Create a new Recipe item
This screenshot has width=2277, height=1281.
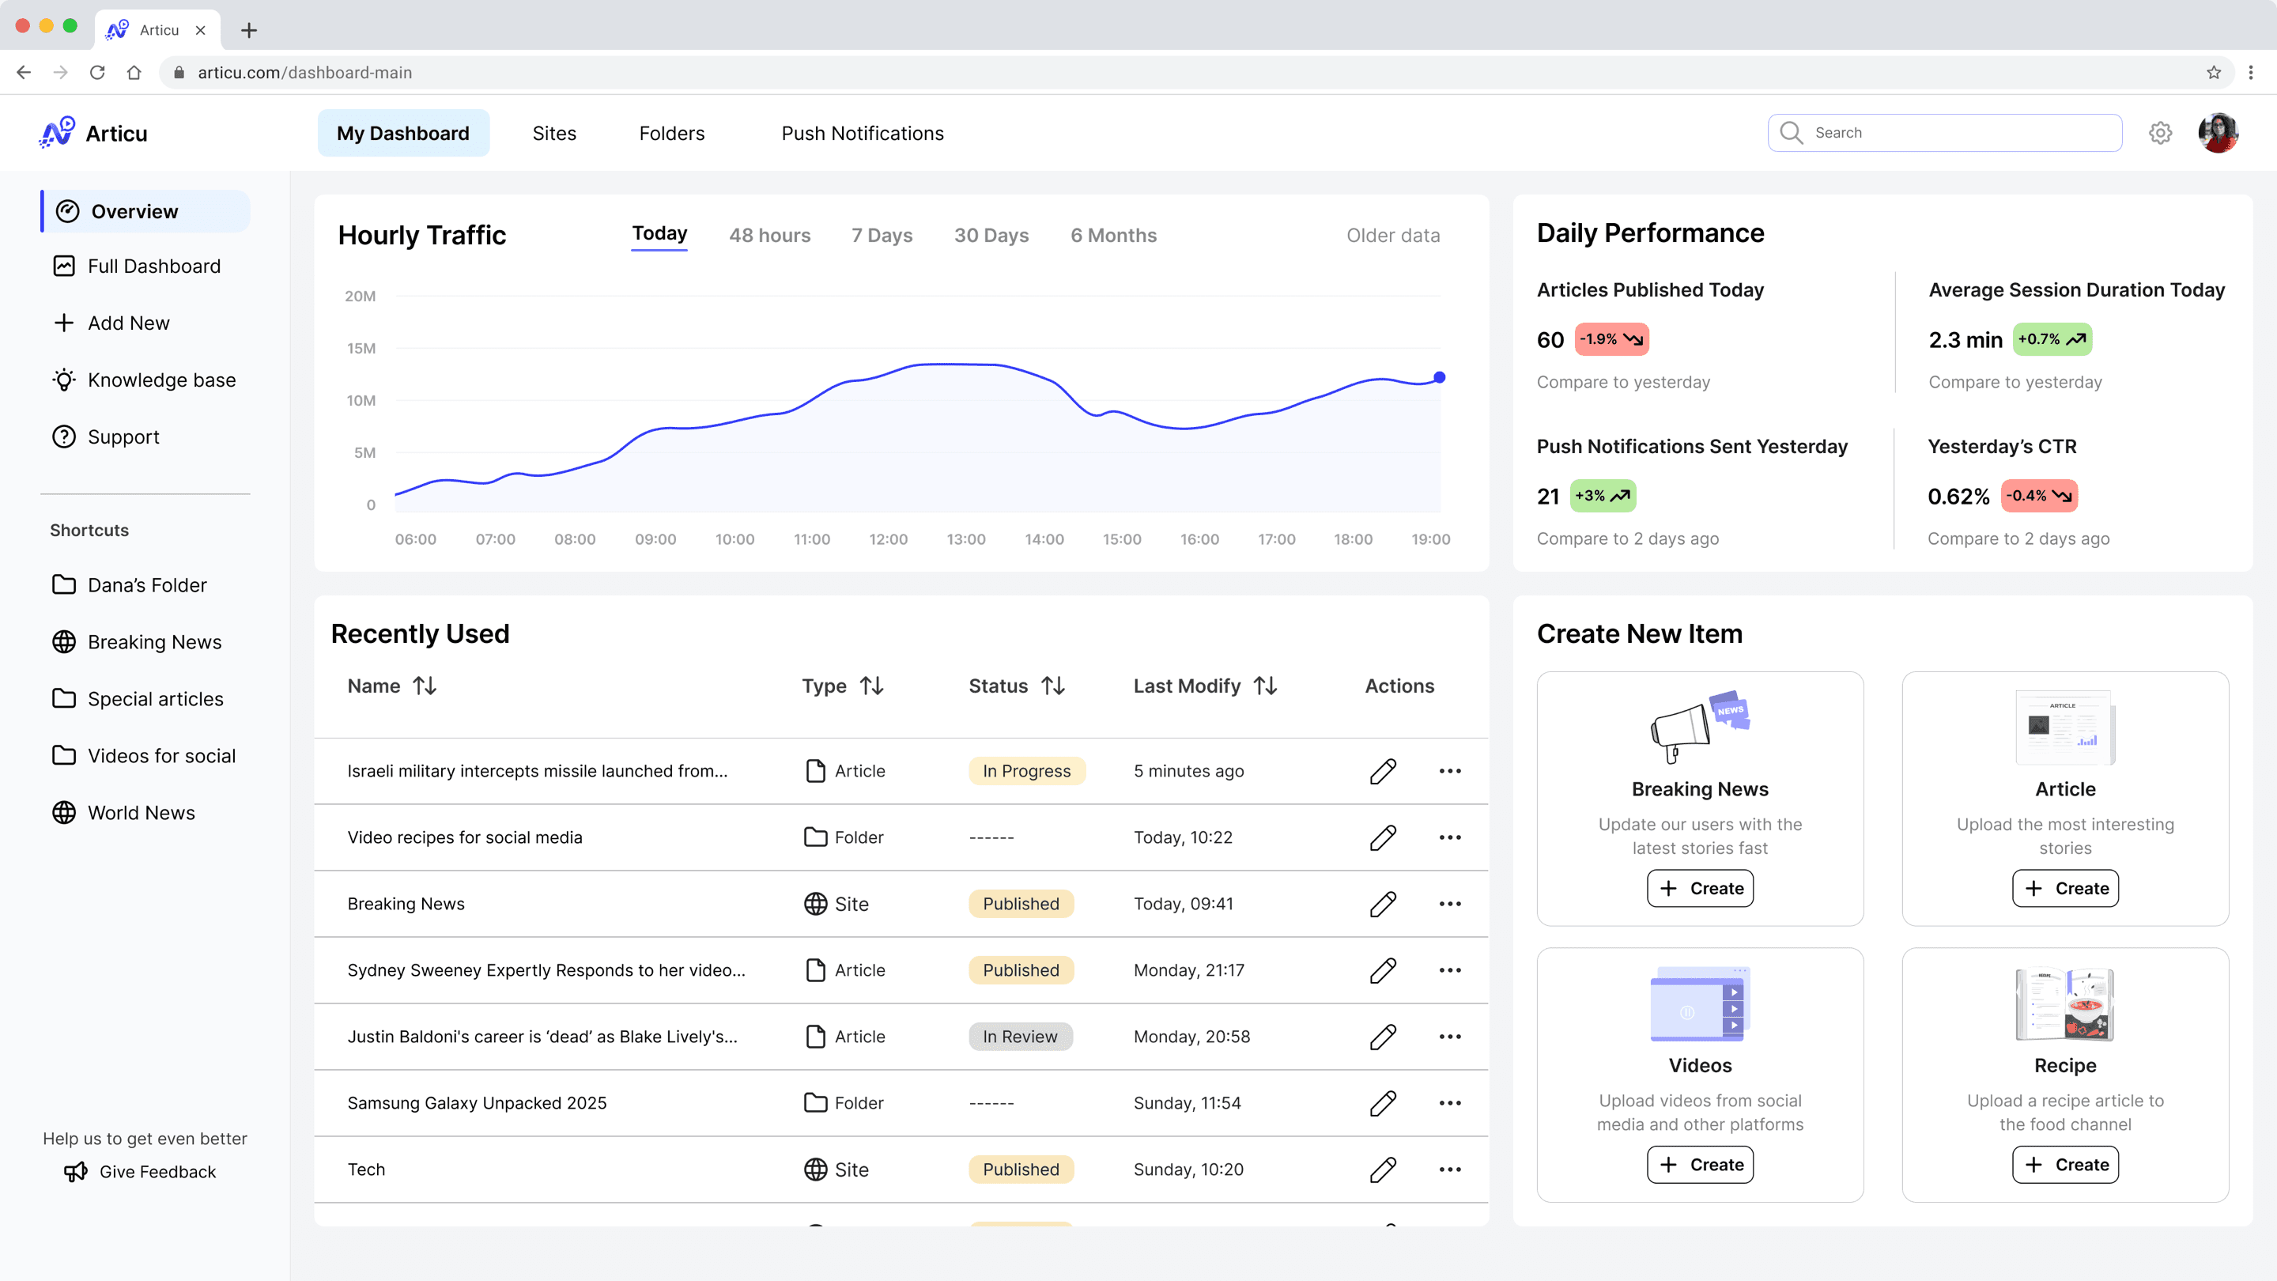pyautogui.click(x=2065, y=1166)
